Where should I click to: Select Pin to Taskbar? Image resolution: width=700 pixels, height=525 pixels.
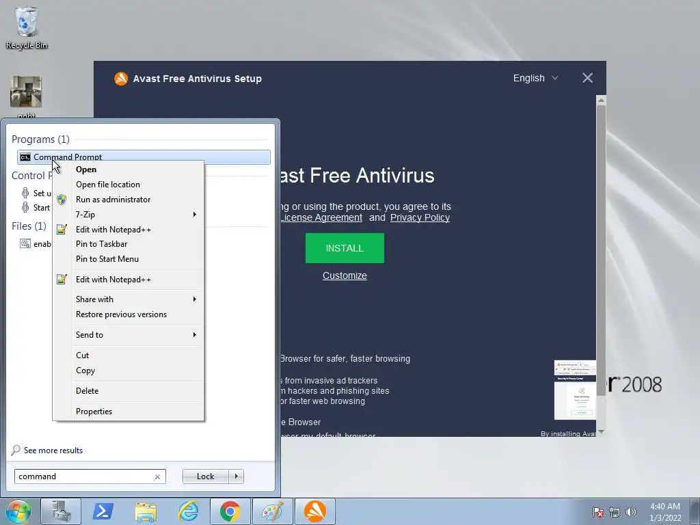point(101,244)
